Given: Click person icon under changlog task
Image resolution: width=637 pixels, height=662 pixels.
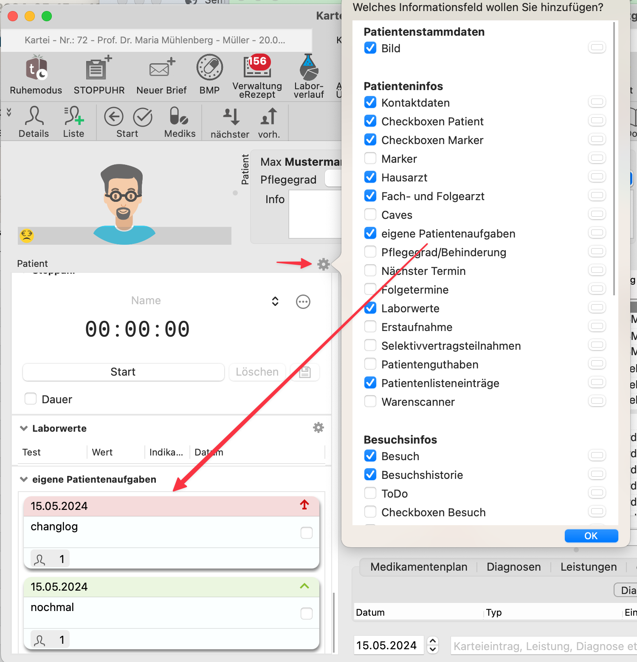Looking at the screenshot, I should [39, 560].
